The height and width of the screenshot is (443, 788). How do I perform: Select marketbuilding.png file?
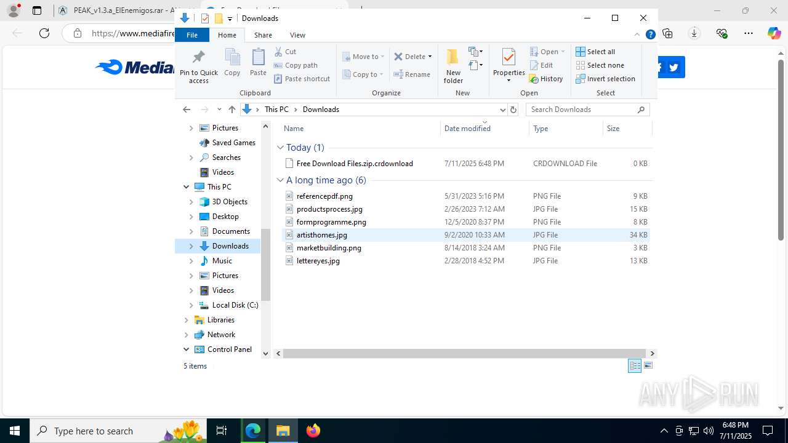click(x=466, y=248)
